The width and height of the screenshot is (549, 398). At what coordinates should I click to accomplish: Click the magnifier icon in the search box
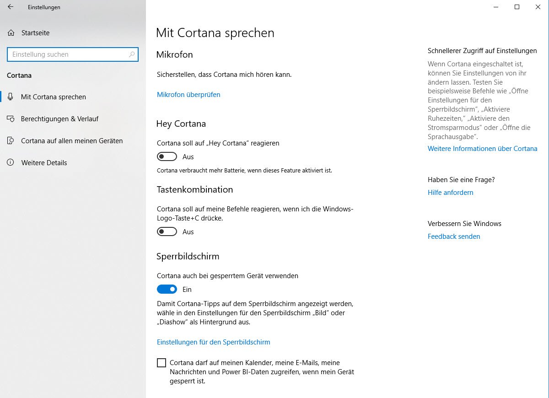(x=132, y=54)
